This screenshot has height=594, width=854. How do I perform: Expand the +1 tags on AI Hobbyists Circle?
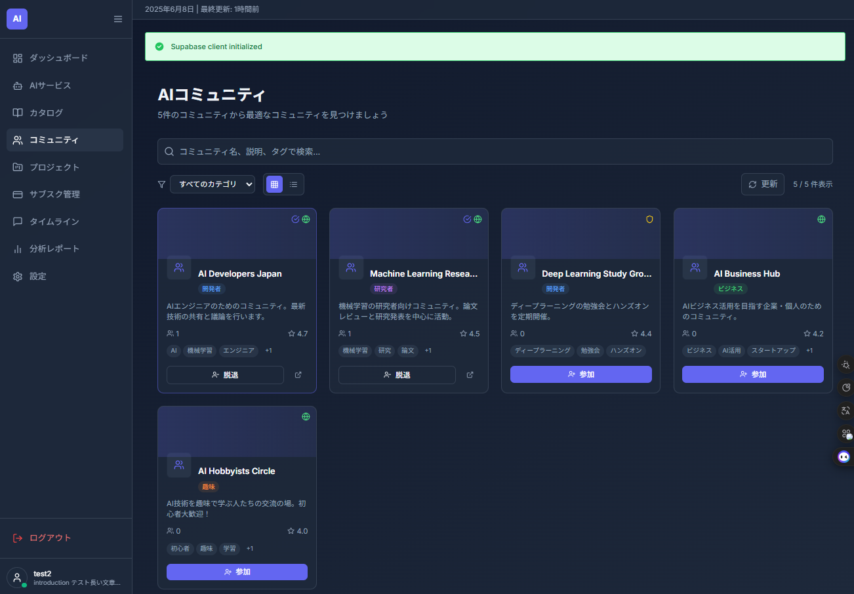(250, 549)
